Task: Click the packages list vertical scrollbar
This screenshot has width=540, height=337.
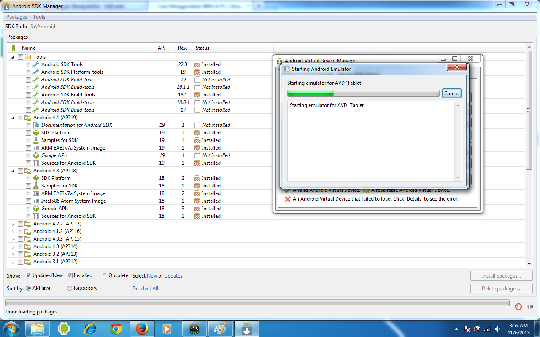Action: pyautogui.click(x=529, y=110)
